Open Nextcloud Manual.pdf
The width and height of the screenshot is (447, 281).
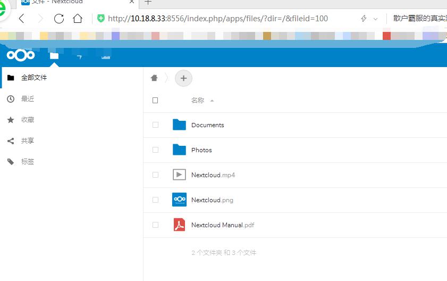tap(223, 225)
